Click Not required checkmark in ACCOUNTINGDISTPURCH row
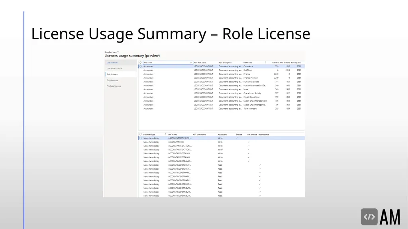This screenshot has width=408, height=229. (260, 184)
